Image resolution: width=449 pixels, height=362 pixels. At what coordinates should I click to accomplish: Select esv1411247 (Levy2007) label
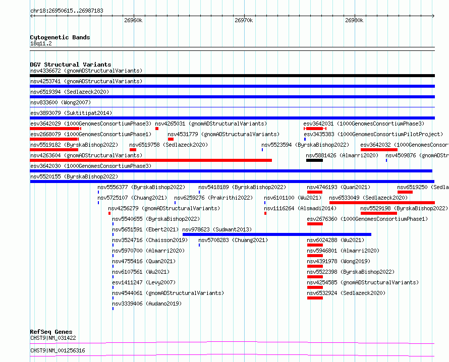pyautogui.click(x=144, y=282)
